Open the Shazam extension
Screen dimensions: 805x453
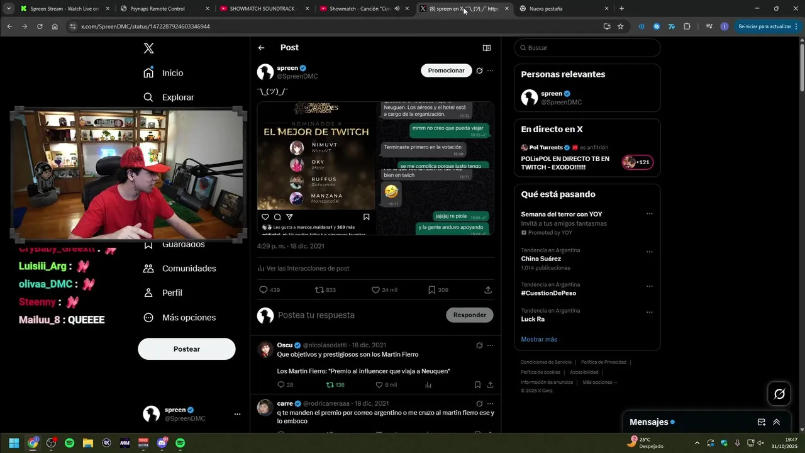(x=657, y=26)
